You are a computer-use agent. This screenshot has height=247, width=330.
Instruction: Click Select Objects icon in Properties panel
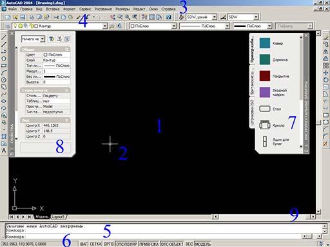coord(59,39)
